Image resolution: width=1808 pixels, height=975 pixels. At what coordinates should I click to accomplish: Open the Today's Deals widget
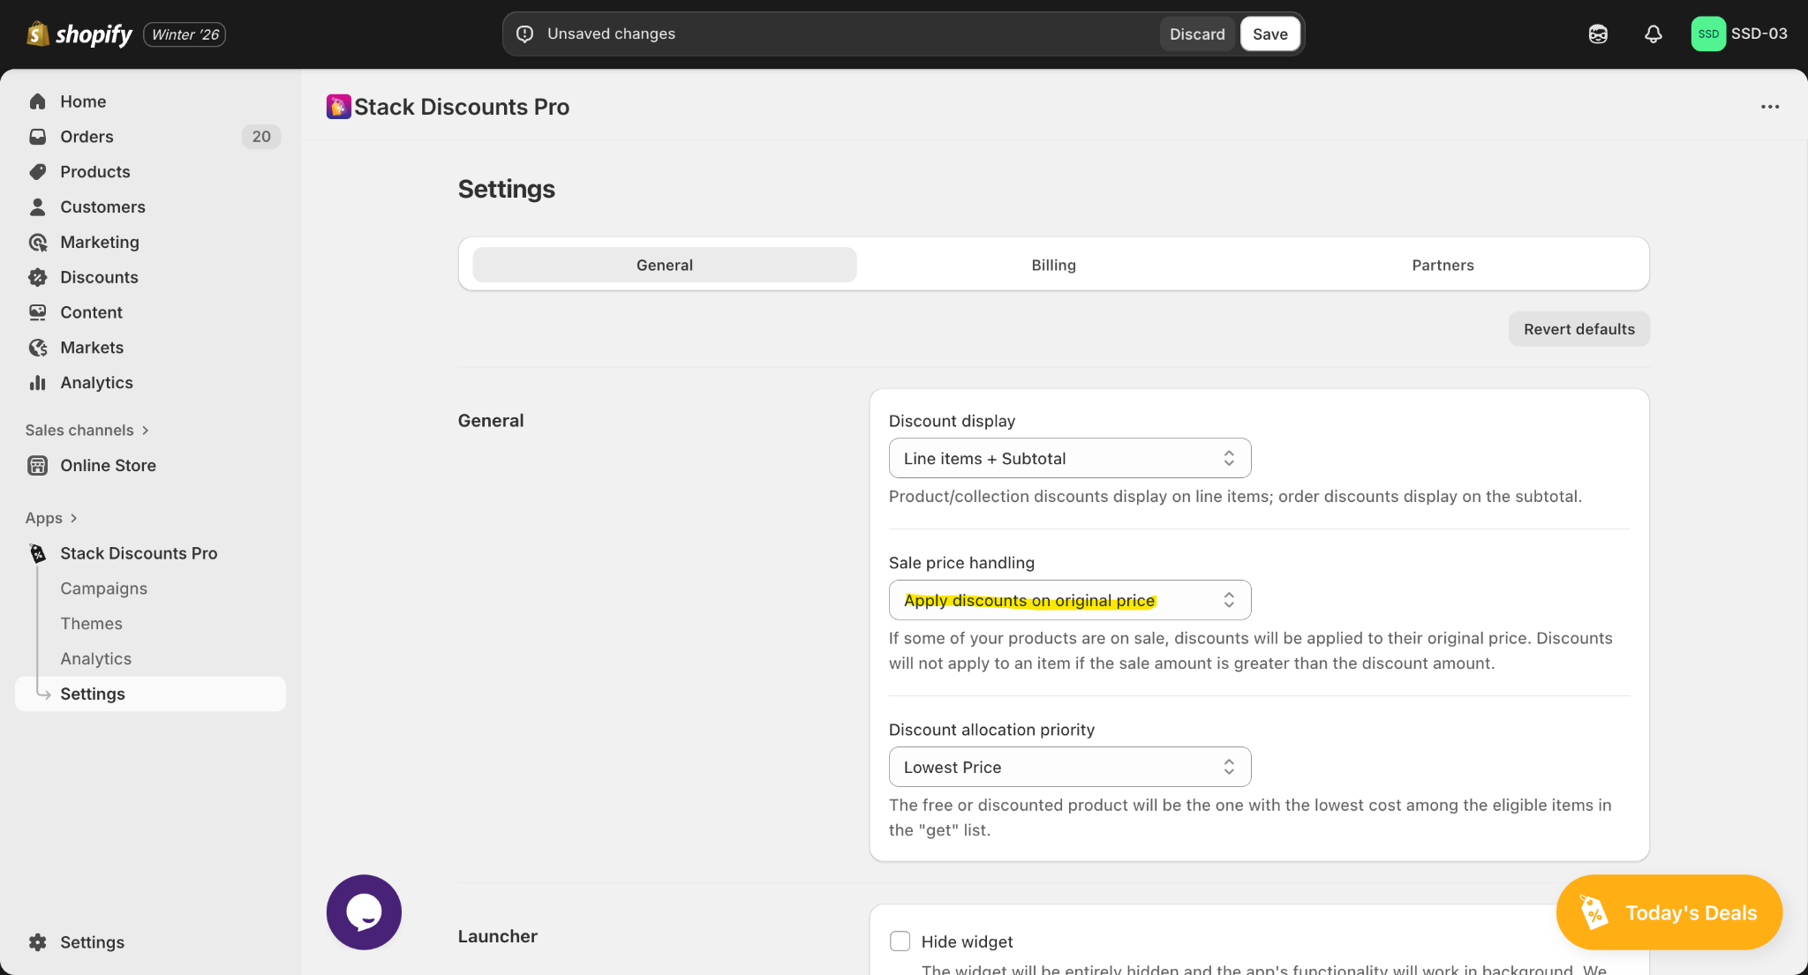click(1669, 912)
